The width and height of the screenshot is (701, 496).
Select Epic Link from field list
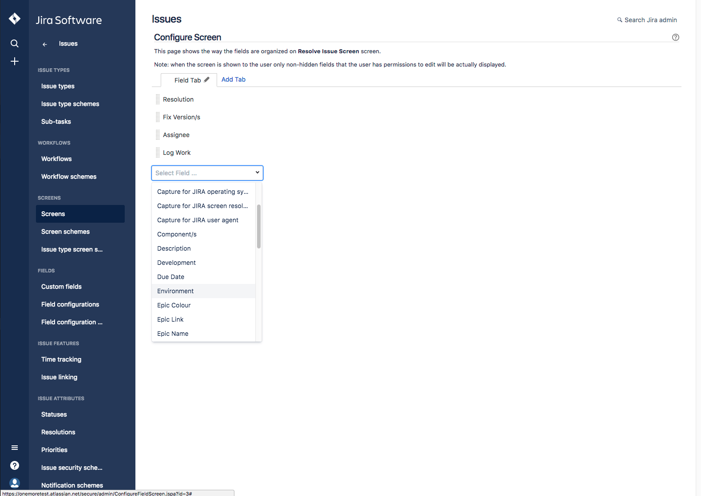click(x=203, y=319)
